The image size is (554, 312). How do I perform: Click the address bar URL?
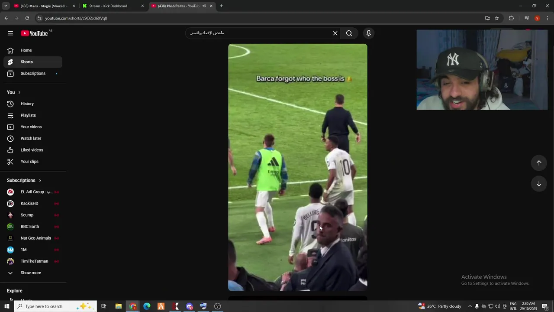click(x=76, y=18)
